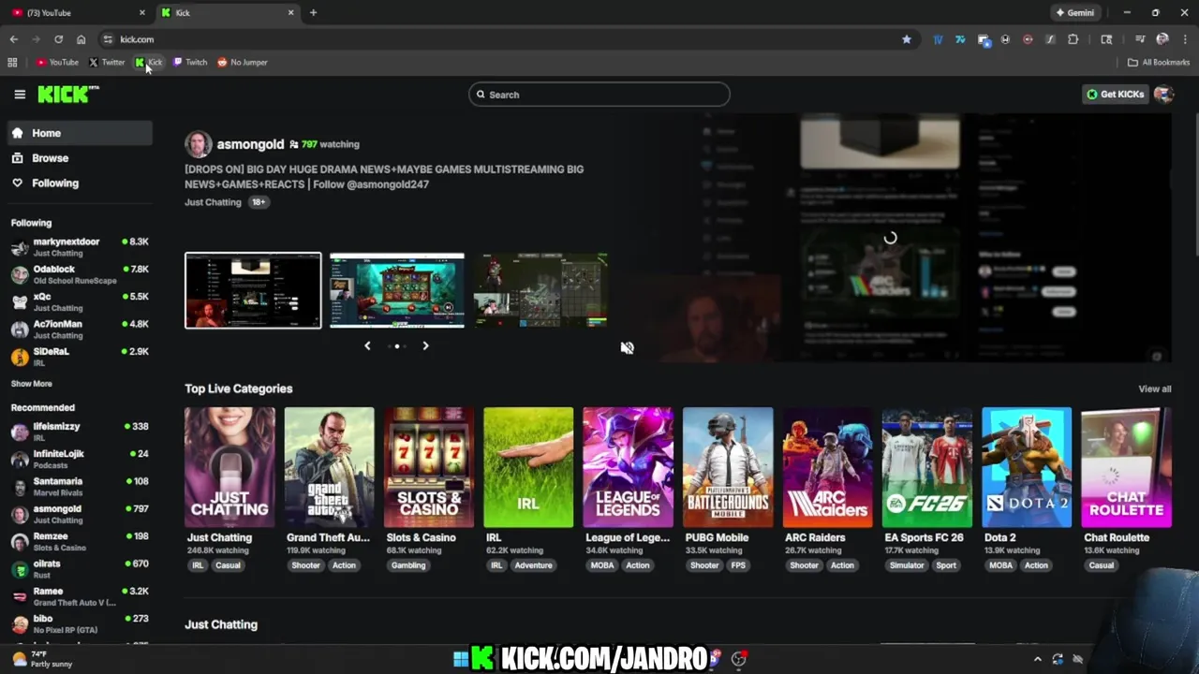This screenshot has width=1199, height=674.
Task: Open Santamaria channel avatar
Action: [20, 487]
